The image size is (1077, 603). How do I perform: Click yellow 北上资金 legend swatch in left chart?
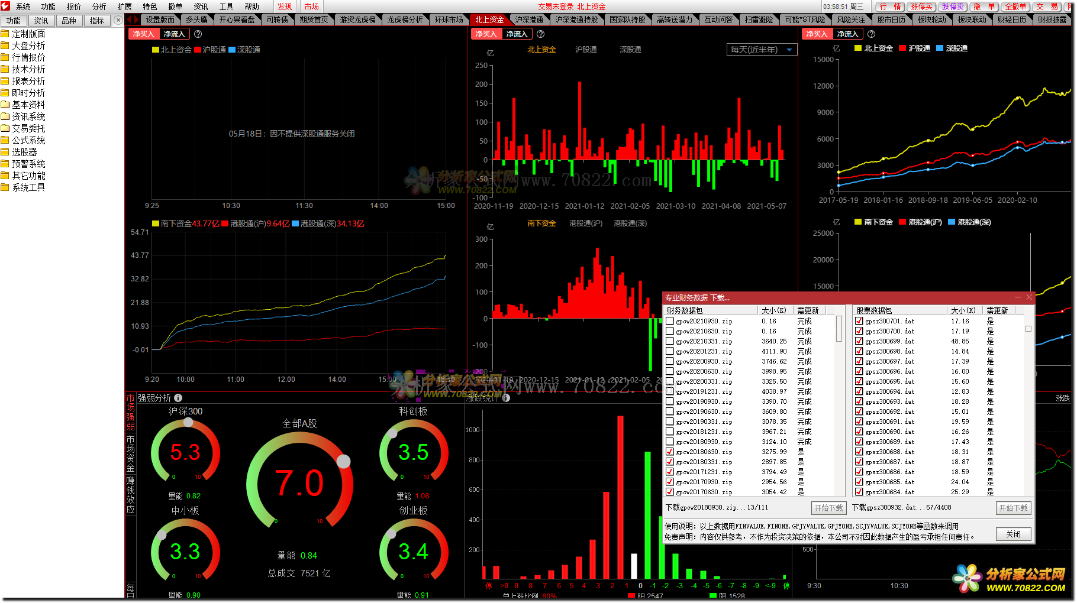pos(156,50)
